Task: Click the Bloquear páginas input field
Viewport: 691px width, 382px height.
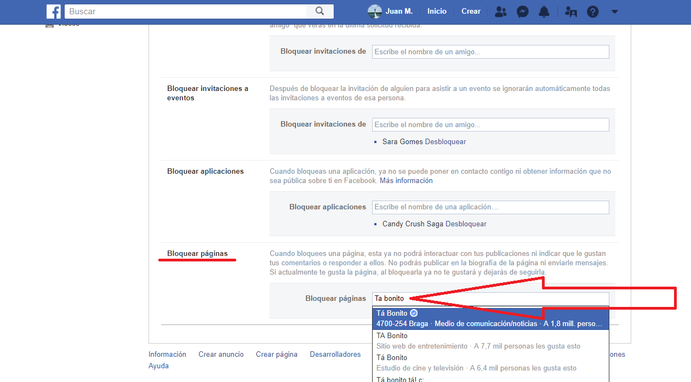Action: pos(490,299)
